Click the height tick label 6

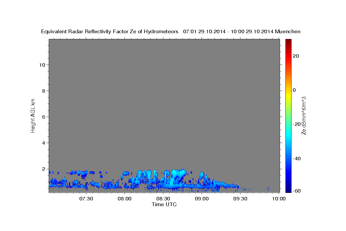pos(43,117)
